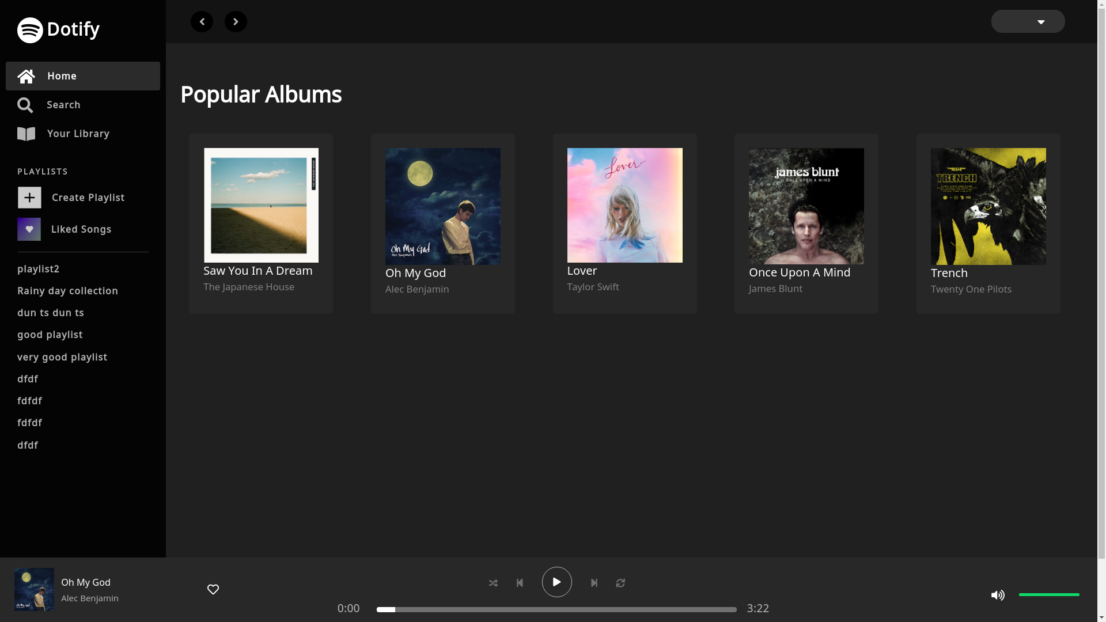This screenshot has width=1106, height=622.
Task: Skip to next track
Action: point(594,583)
